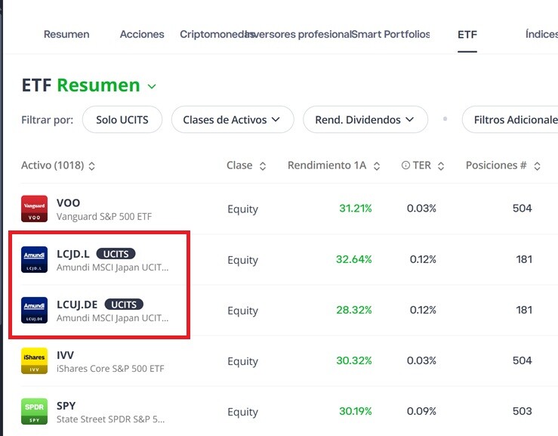Click the 32.64% return for LCJD.L

click(x=354, y=259)
